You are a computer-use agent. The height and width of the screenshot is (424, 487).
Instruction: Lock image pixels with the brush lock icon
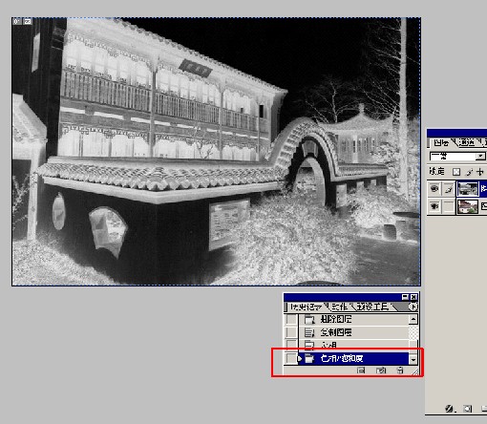(x=469, y=172)
